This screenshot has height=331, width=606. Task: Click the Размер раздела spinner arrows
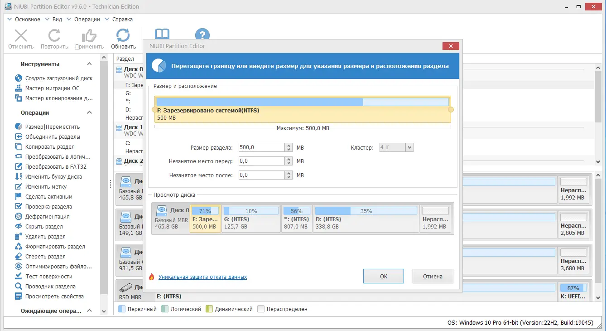click(289, 147)
